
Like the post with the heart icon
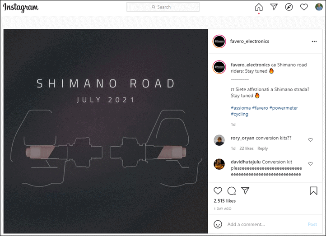[218, 191]
